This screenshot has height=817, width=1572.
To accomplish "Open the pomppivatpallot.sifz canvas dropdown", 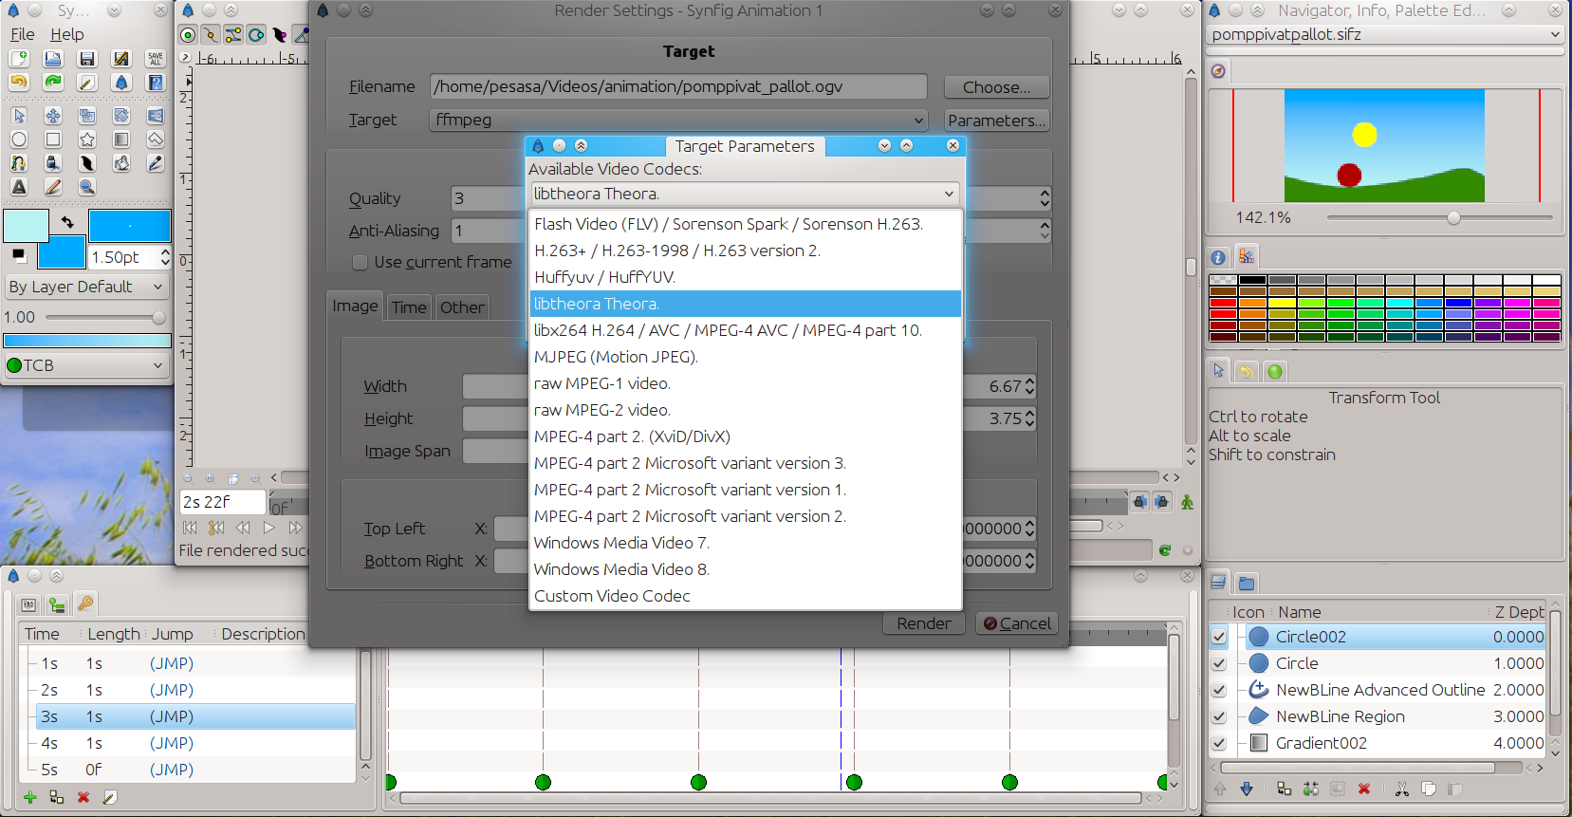I will [1384, 34].
